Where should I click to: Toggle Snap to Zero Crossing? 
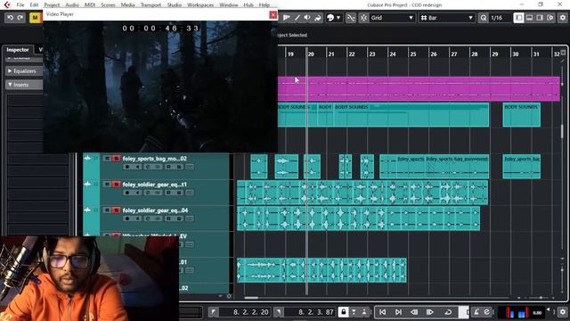coord(351,18)
